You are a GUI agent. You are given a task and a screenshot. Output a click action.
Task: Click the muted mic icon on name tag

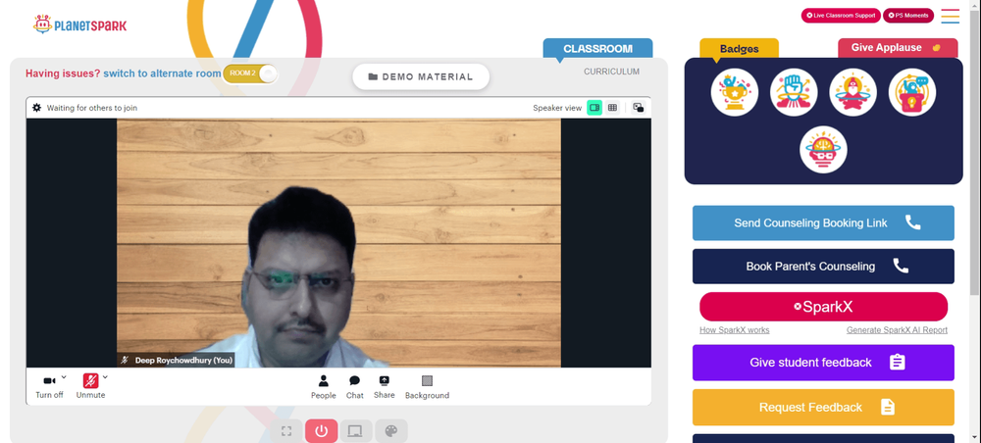[x=126, y=361]
